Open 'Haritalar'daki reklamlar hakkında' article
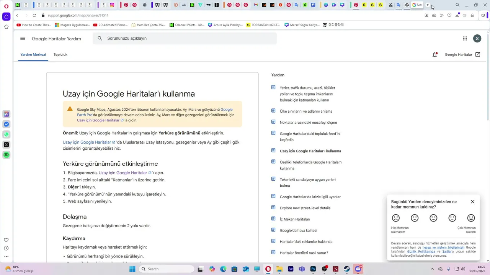The width and height of the screenshot is (490, 275). (x=306, y=242)
